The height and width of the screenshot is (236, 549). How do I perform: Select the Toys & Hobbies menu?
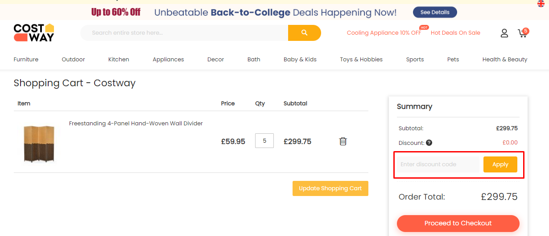pos(361,60)
